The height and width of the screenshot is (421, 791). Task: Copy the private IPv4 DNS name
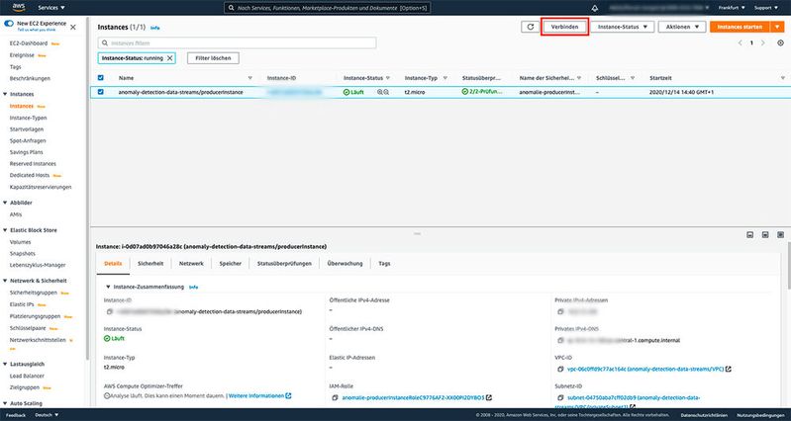(560, 340)
